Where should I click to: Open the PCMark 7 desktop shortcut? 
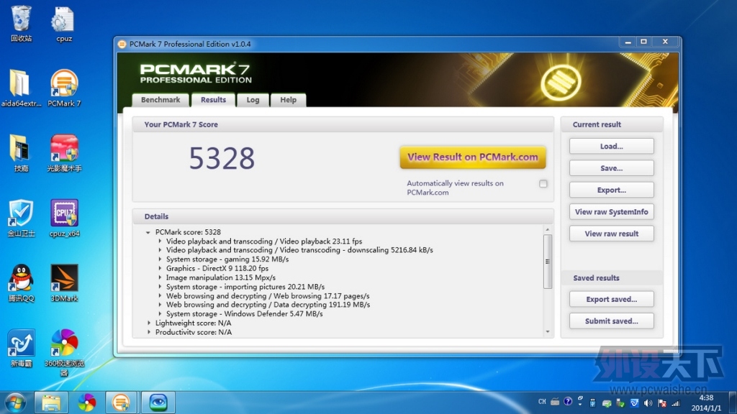pyautogui.click(x=64, y=88)
